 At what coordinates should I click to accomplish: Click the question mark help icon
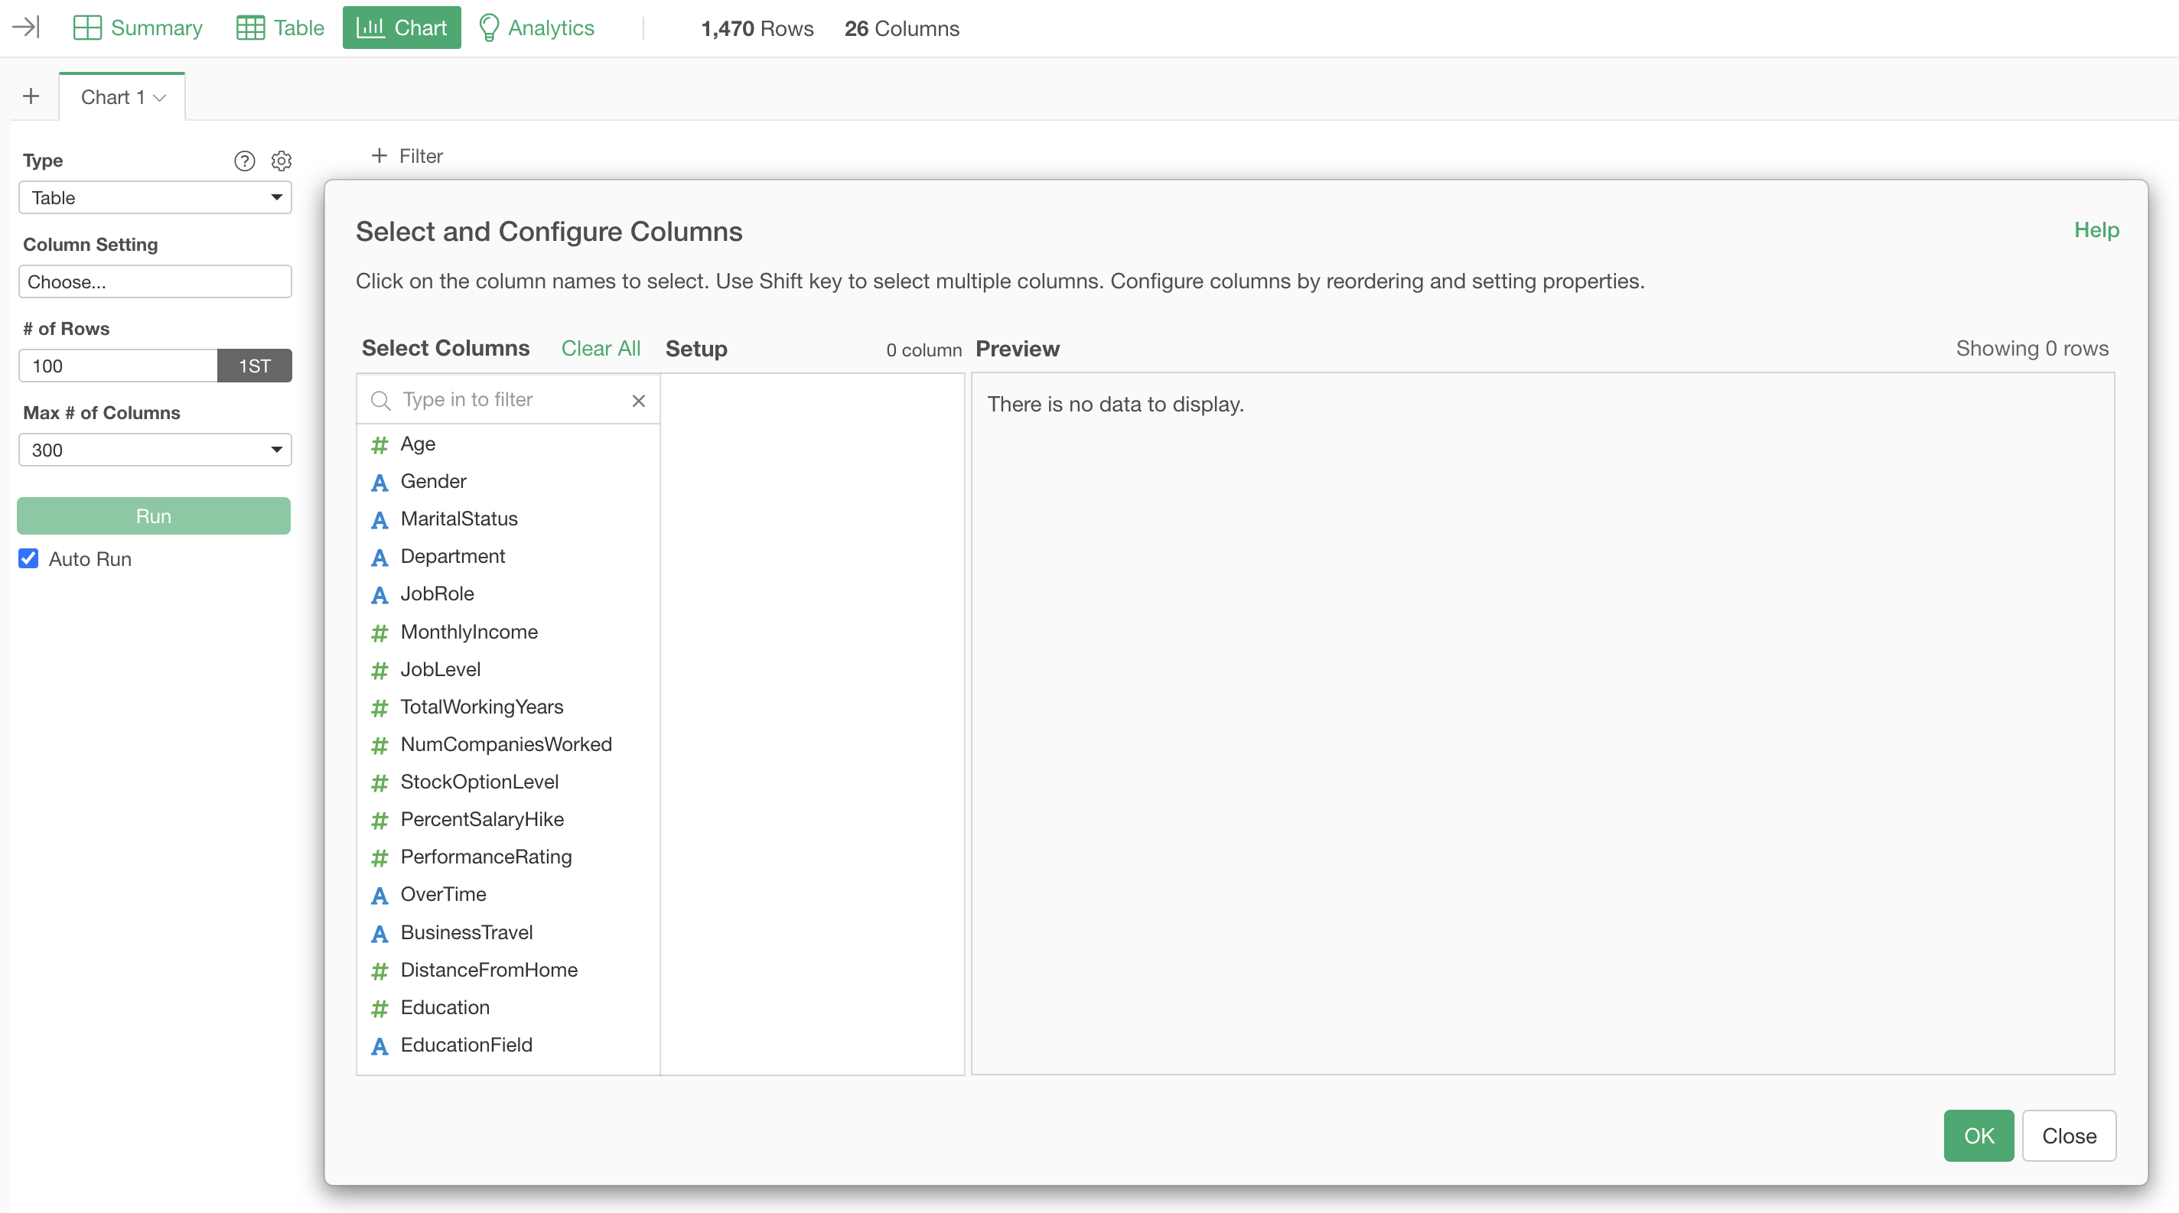pos(245,161)
